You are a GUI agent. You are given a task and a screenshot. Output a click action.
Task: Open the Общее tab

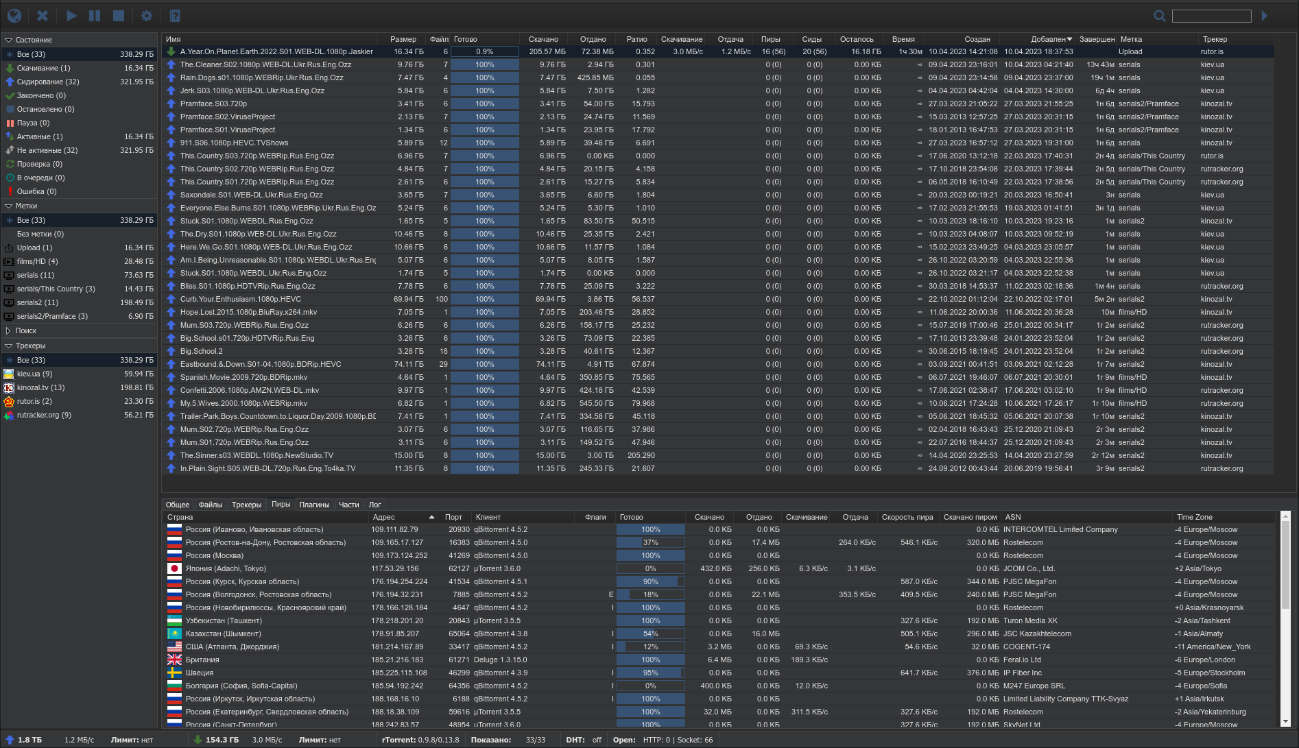tap(178, 505)
